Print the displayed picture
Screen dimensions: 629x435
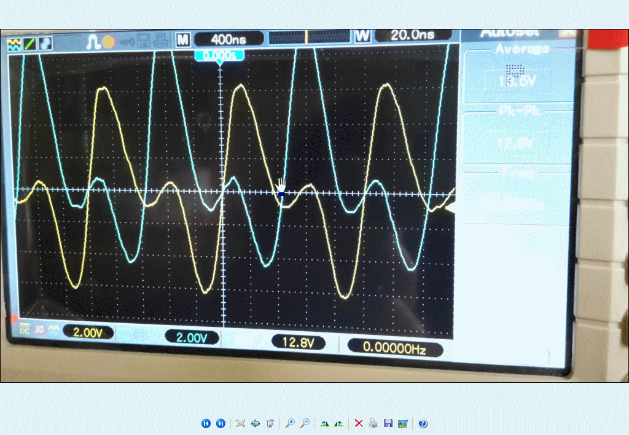pos(373,423)
